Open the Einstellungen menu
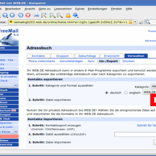156x156 pixels. pos(97,9)
